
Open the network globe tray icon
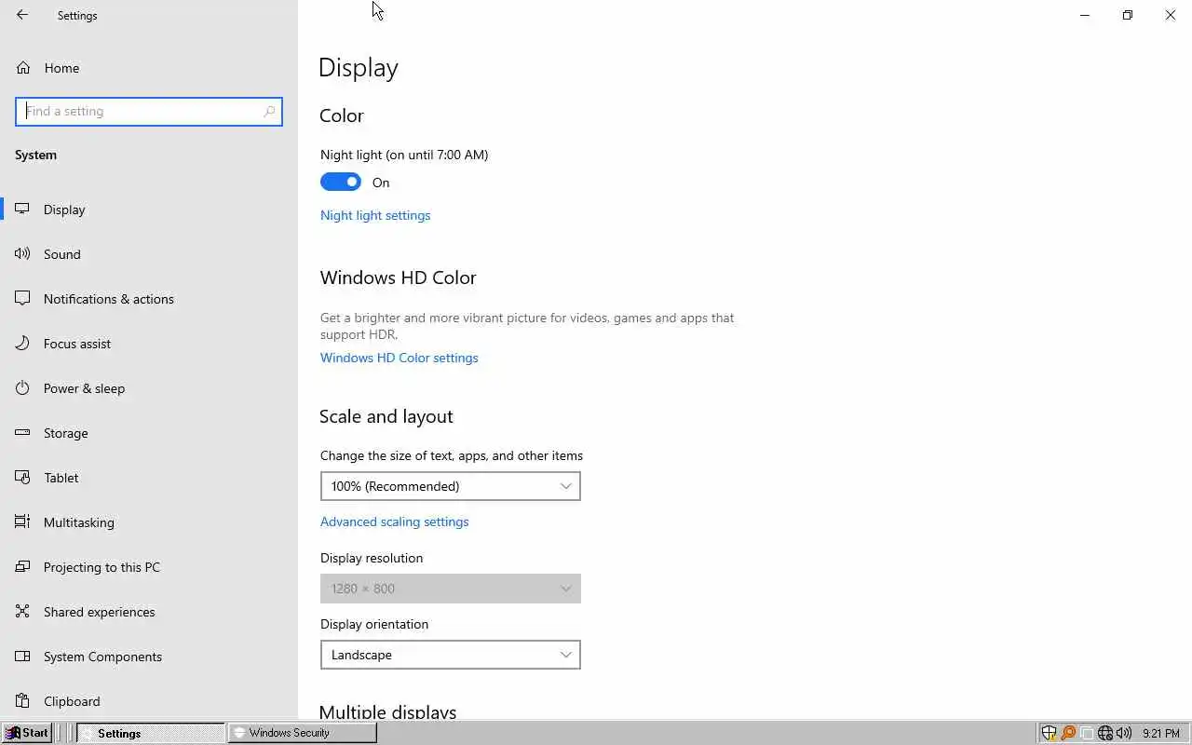point(1105,733)
